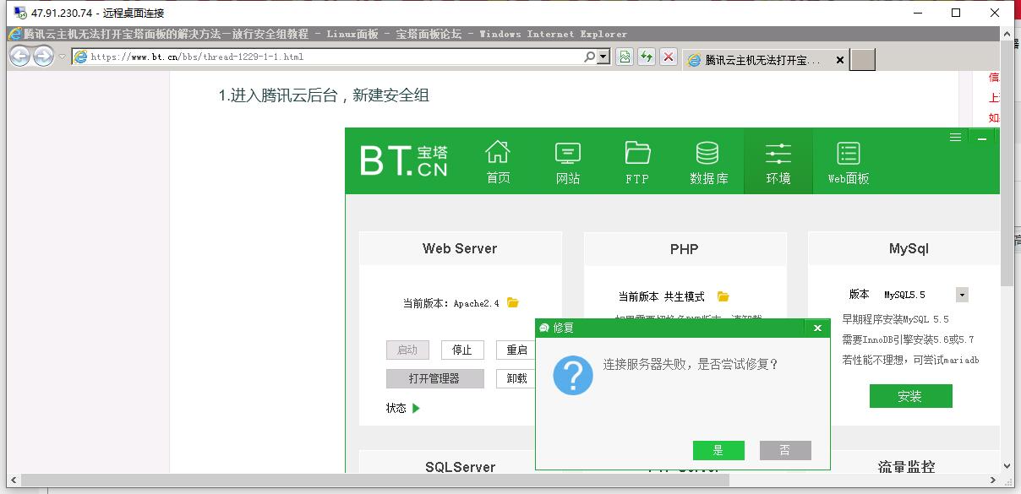Open Apache2.4 folder icon in Web Server
The image size is (1021, 494).
(x=513, y=302)
